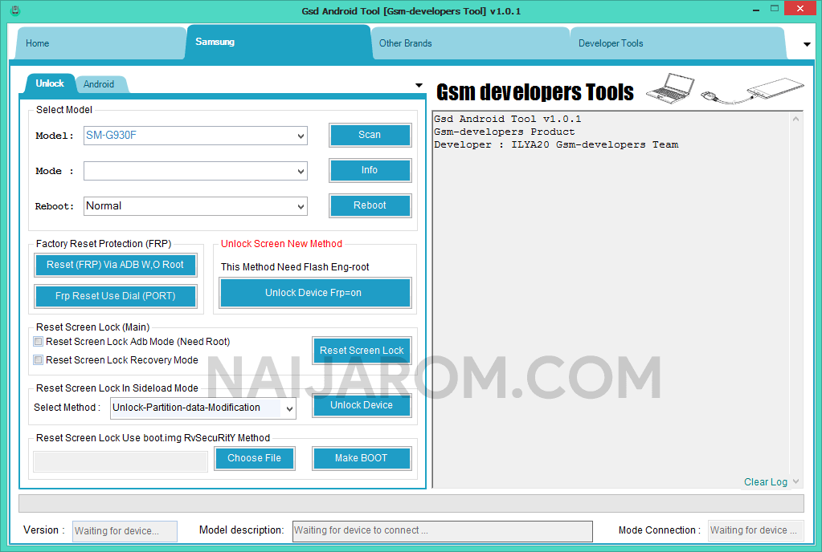Click 'This Method Need Flash Eng-root' text
822x552 pixels.
point(295,267)
